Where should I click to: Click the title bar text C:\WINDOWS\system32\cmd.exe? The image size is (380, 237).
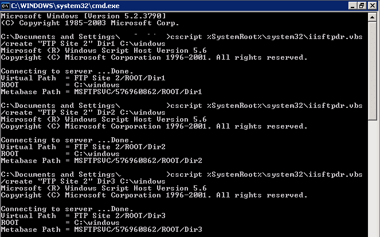pyautogui.click(x=65, y=6)
